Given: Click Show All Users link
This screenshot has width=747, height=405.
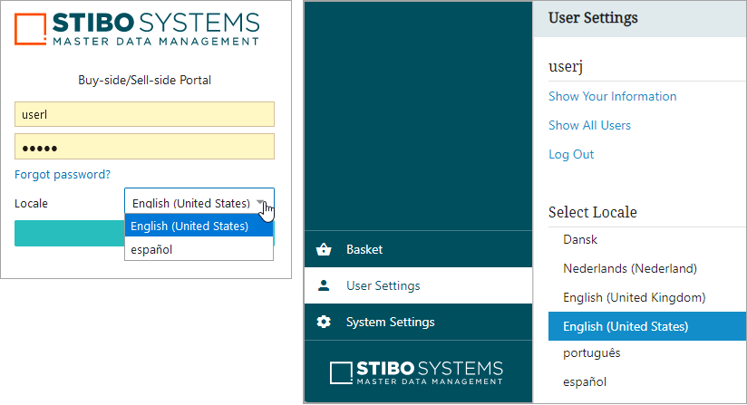Looking at the screenshot, I should [589, 125].
